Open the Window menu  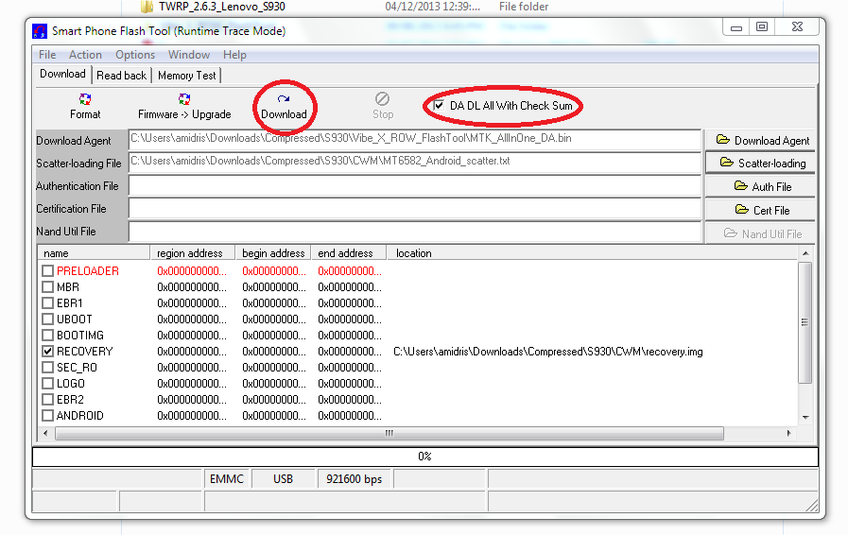[189, 55]
